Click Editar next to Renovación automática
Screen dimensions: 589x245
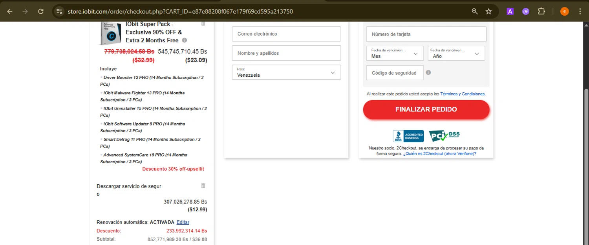click(x=183, y=222)
